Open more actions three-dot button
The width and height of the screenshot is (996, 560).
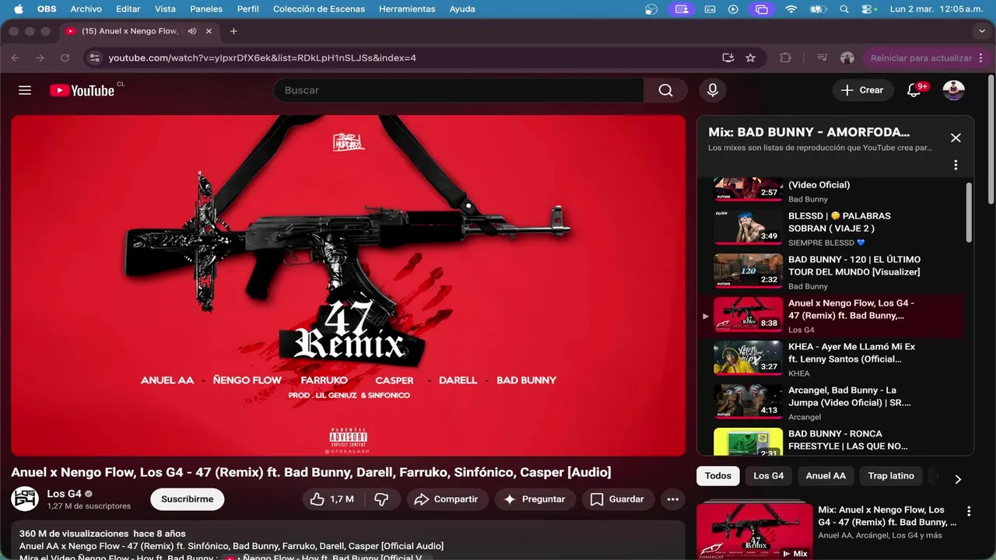tap(673, 499)
